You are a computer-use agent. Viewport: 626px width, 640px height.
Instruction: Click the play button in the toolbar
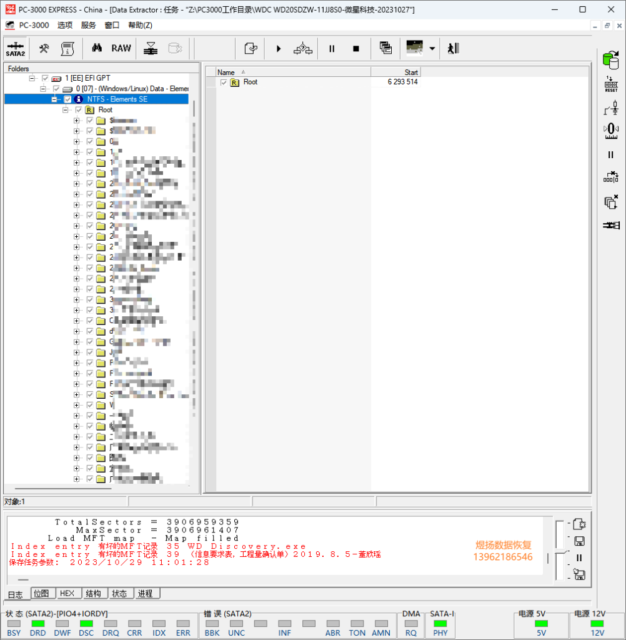click(279, 49)
